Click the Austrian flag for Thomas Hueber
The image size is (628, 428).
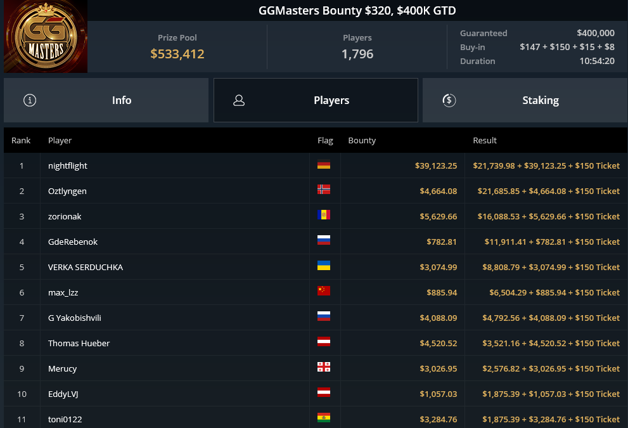click(324, 342)
